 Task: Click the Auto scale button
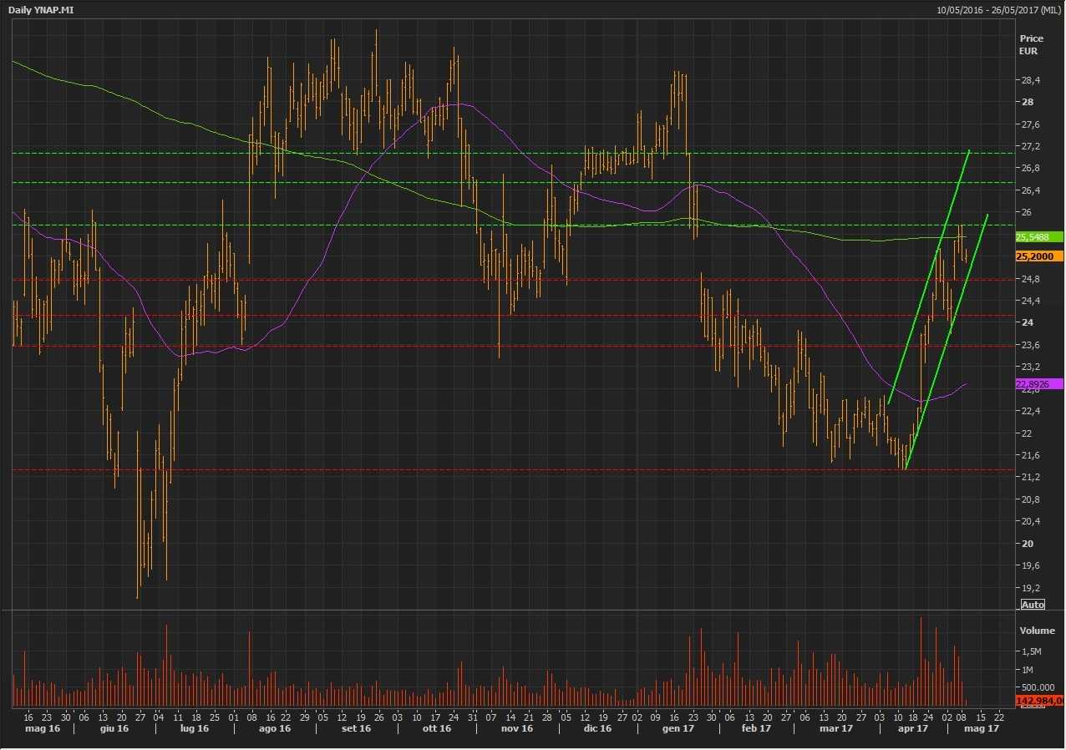[x=1032, y=604]
